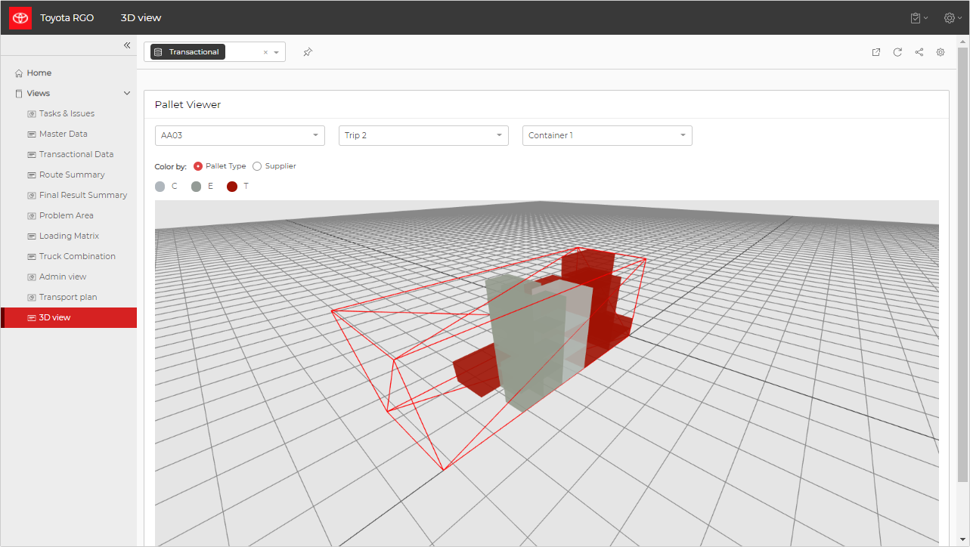Click the Toyota logo icon

coord(20,17)
